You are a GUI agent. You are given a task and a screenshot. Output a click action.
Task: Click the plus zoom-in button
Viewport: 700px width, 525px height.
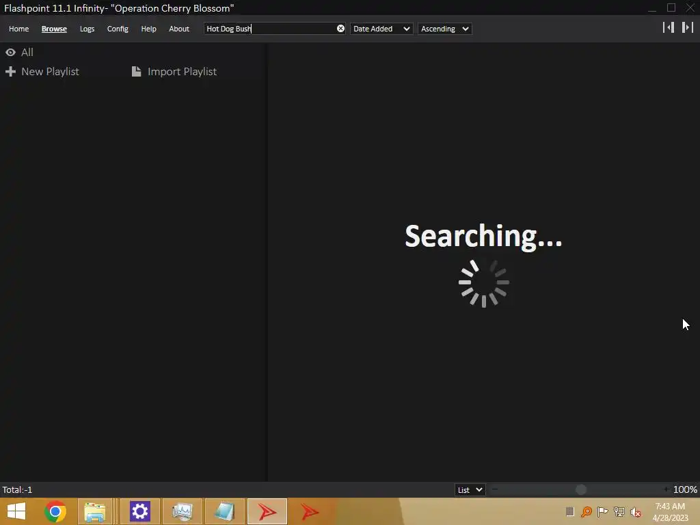(666, 489)
